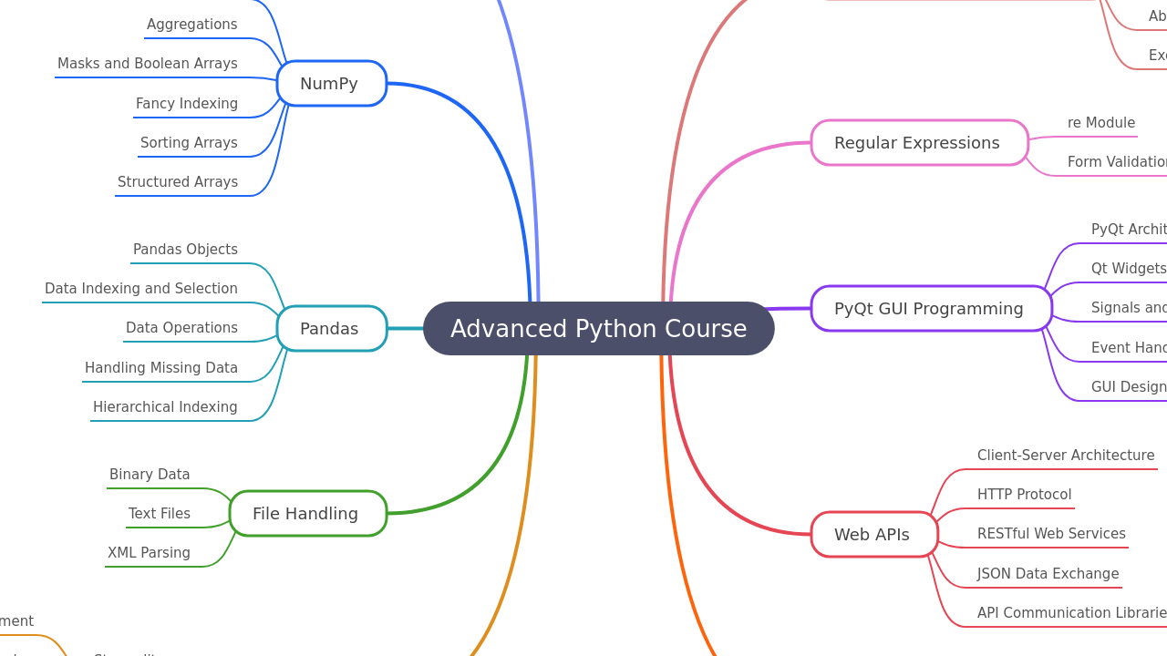Click the Fancy Indexing leaf
Viewport: 1167px width, 656px height.
coord(187,104)
